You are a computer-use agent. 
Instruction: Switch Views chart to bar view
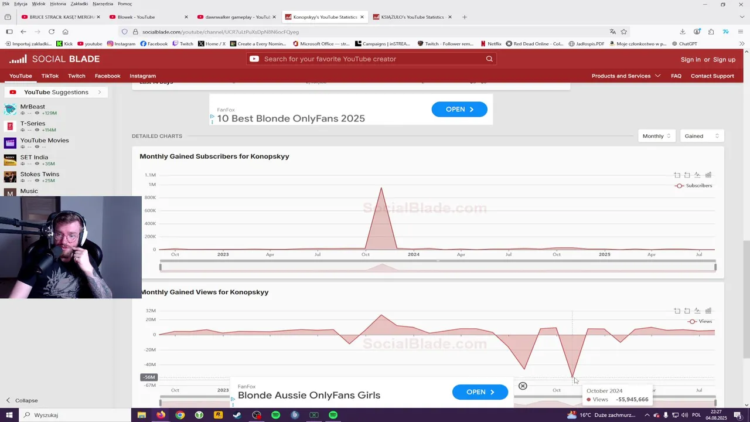click(708, 311)
